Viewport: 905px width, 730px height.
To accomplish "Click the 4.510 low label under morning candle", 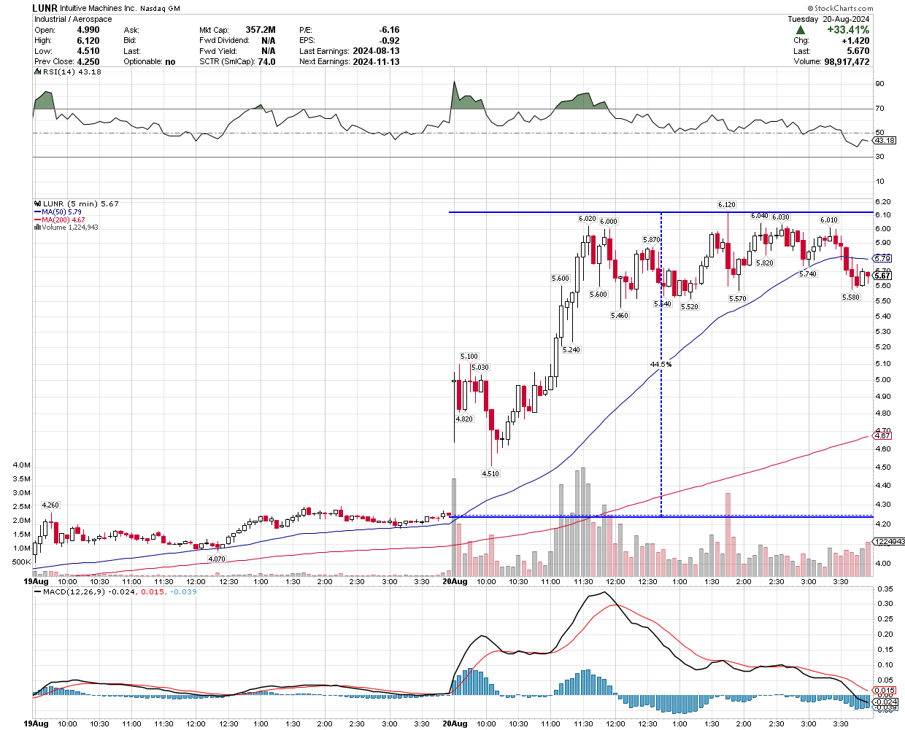I will [490, 473].
